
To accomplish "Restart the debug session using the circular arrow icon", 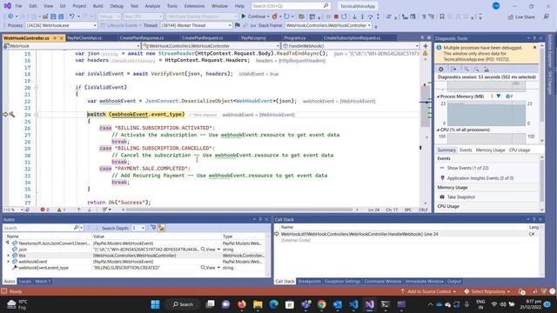I will click(344, 17).
